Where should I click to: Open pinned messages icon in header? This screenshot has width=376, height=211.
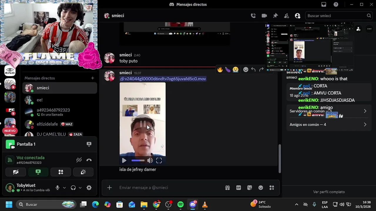click(x=276, y=16)
